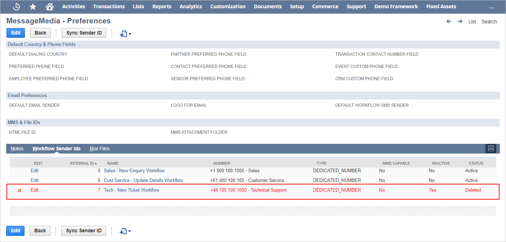Click the bottom Back button
Screen dimensions: 506x242
coord(40,230)
